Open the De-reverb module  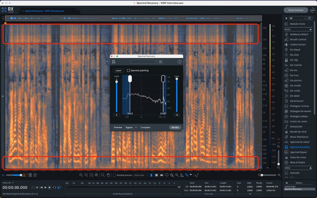pyautogui.click(x=293, y=86)
